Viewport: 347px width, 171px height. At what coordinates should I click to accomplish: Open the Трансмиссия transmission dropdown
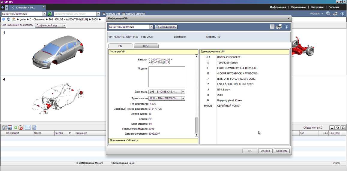coord(183,99)
